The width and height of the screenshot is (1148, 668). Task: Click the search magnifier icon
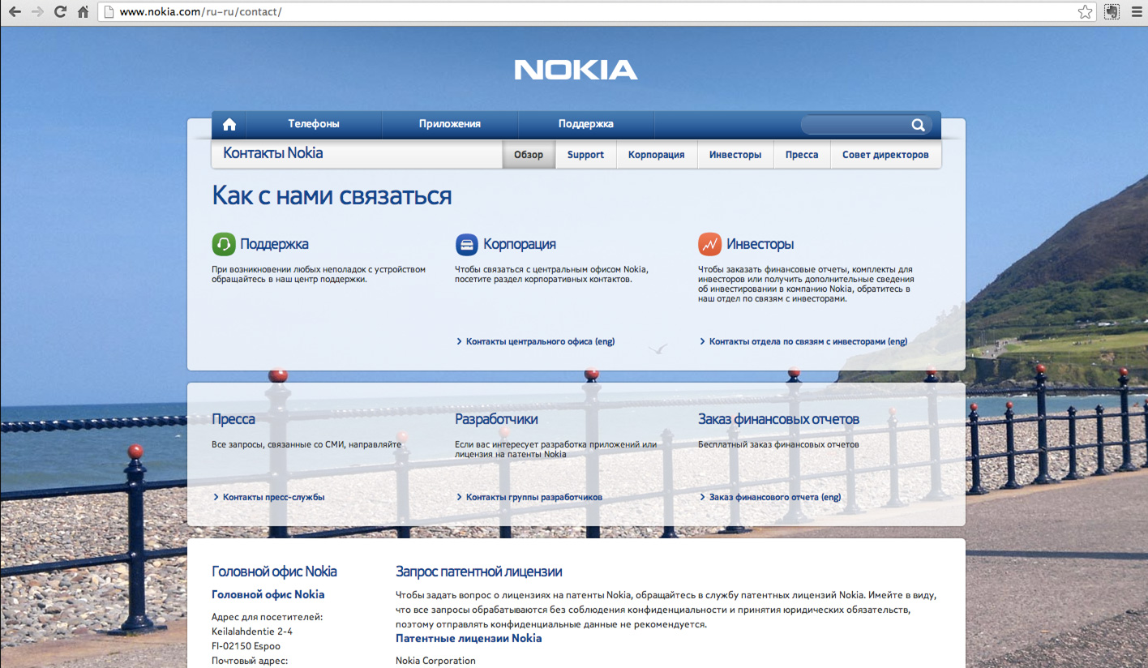click(x=918, y=125)
